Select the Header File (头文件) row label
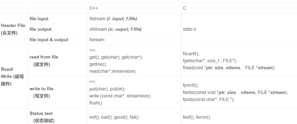 (x=13, y=29)
